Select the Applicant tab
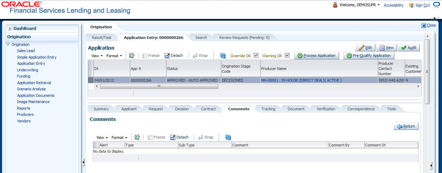The image size is (442, 173). [129, 109]
